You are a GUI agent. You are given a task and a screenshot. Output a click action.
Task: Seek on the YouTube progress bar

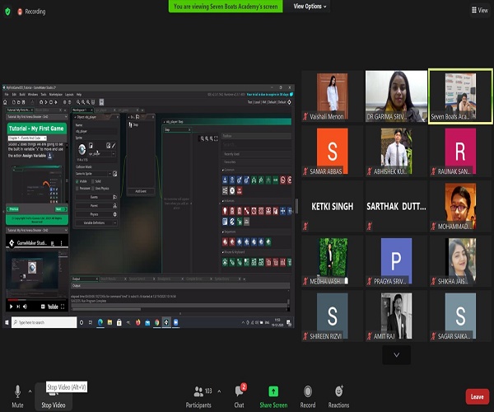pos(36,300)
